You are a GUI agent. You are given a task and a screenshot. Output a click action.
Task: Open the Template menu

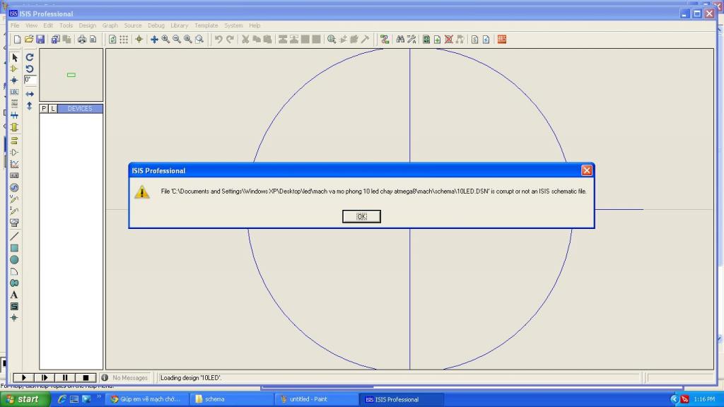[206, 25]
